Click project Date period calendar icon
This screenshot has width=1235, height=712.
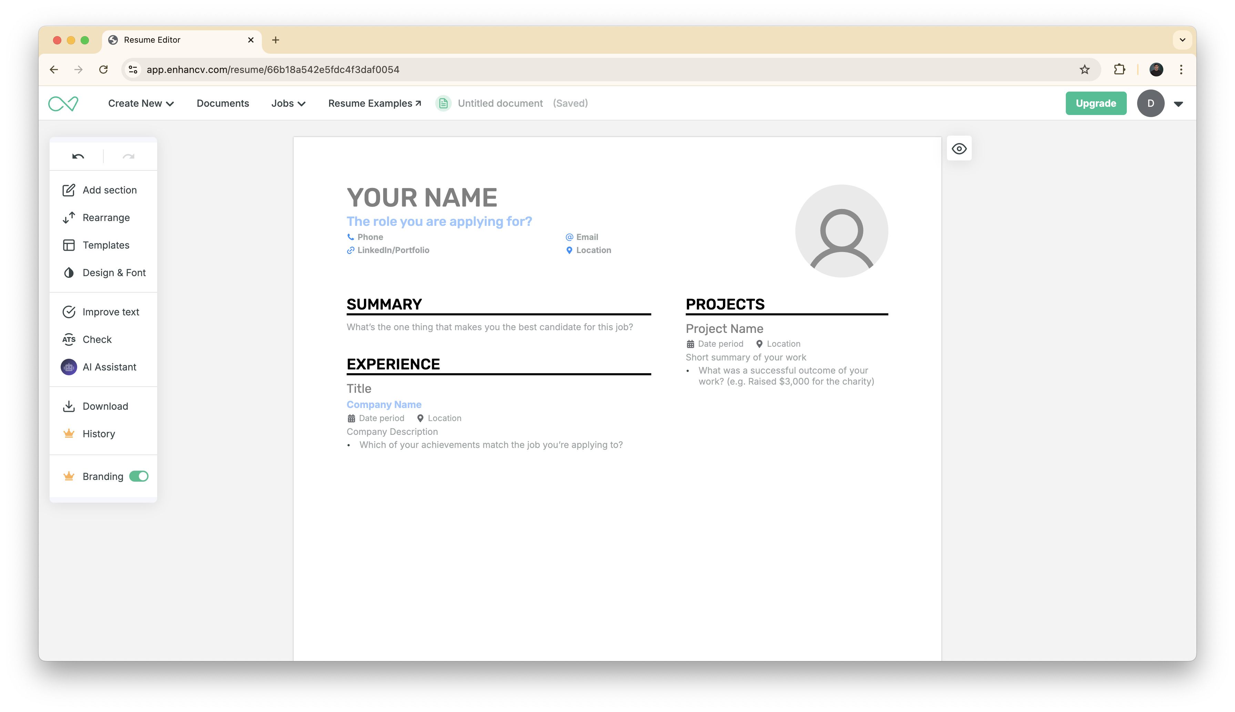[x=690, y=344]
